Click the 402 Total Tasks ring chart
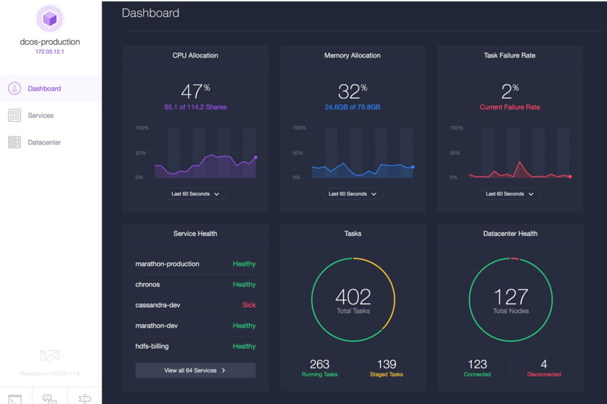Viewport: 607px width, 404px height. [353, 299]
